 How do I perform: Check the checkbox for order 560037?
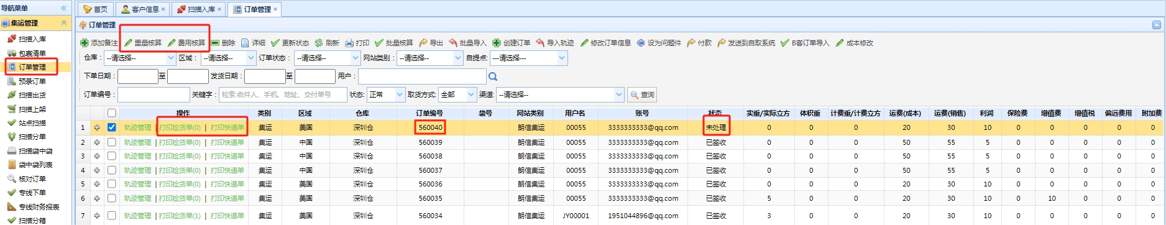pos(111,170)
